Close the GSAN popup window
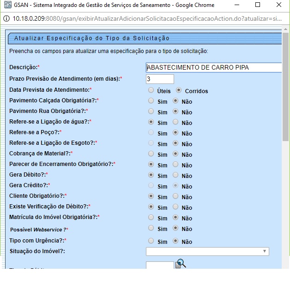Image resolution: width=290 pixels, height=284 pixels. coord(278,5)
